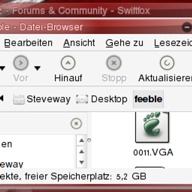Viewport: 192px width, 192px height.
Task: Open the 0011.VGA file icon
Action: [152, 127]
